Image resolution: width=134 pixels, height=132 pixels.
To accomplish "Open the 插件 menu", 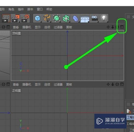I will point(21,9).
